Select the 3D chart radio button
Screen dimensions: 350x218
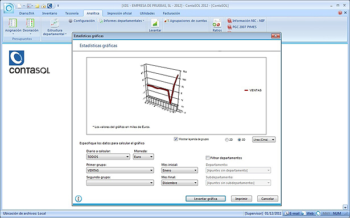coord(239,140)
